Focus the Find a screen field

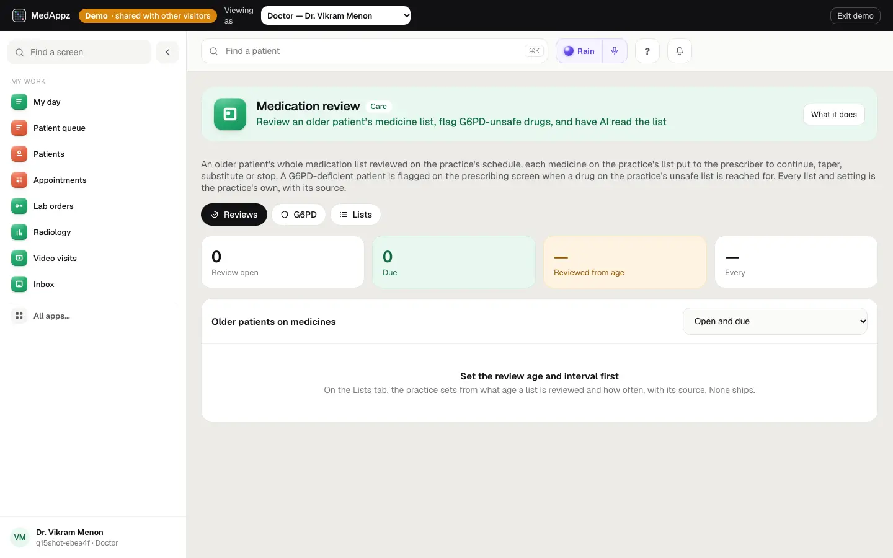click(79, 52)
